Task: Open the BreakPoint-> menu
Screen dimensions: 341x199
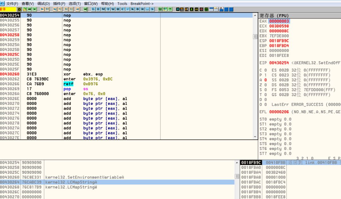Action: pos(142,3)
